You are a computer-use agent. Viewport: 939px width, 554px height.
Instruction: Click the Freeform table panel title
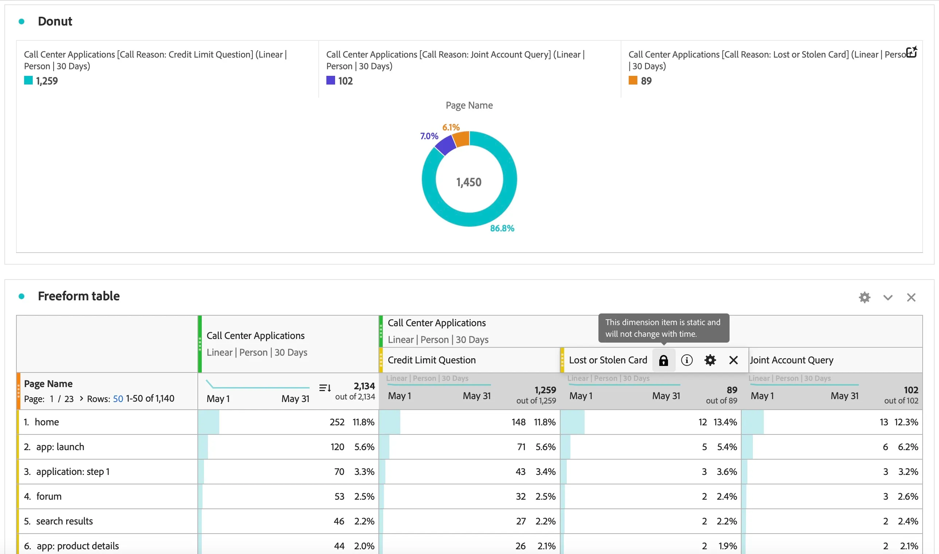point(79,296)
